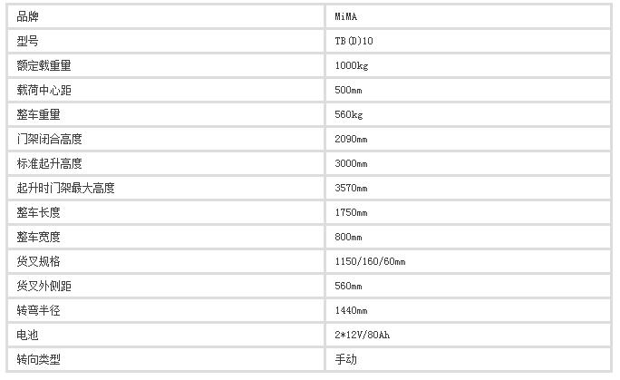Screen dimensions: 620x380
Task: Click the 转向类型 label cell
Action: pos(166,360)
